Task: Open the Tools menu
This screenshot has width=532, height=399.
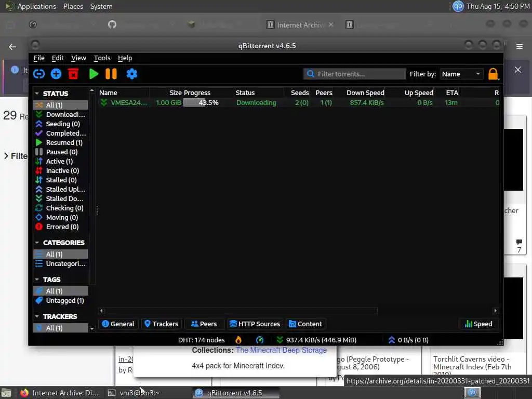Action: pos(102,58)
